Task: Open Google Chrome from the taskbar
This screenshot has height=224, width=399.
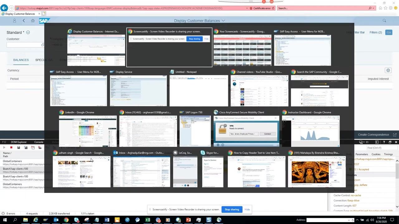Action: [66, 220]
